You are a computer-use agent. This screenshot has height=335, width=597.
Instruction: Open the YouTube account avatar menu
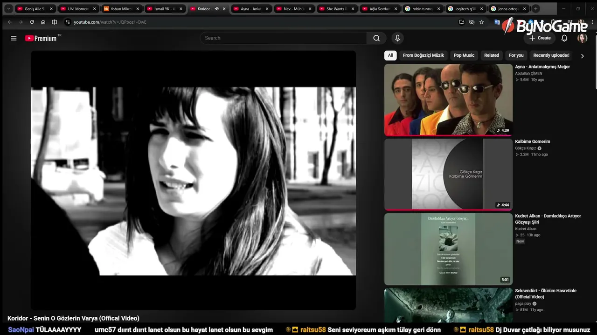pos(582,38)
